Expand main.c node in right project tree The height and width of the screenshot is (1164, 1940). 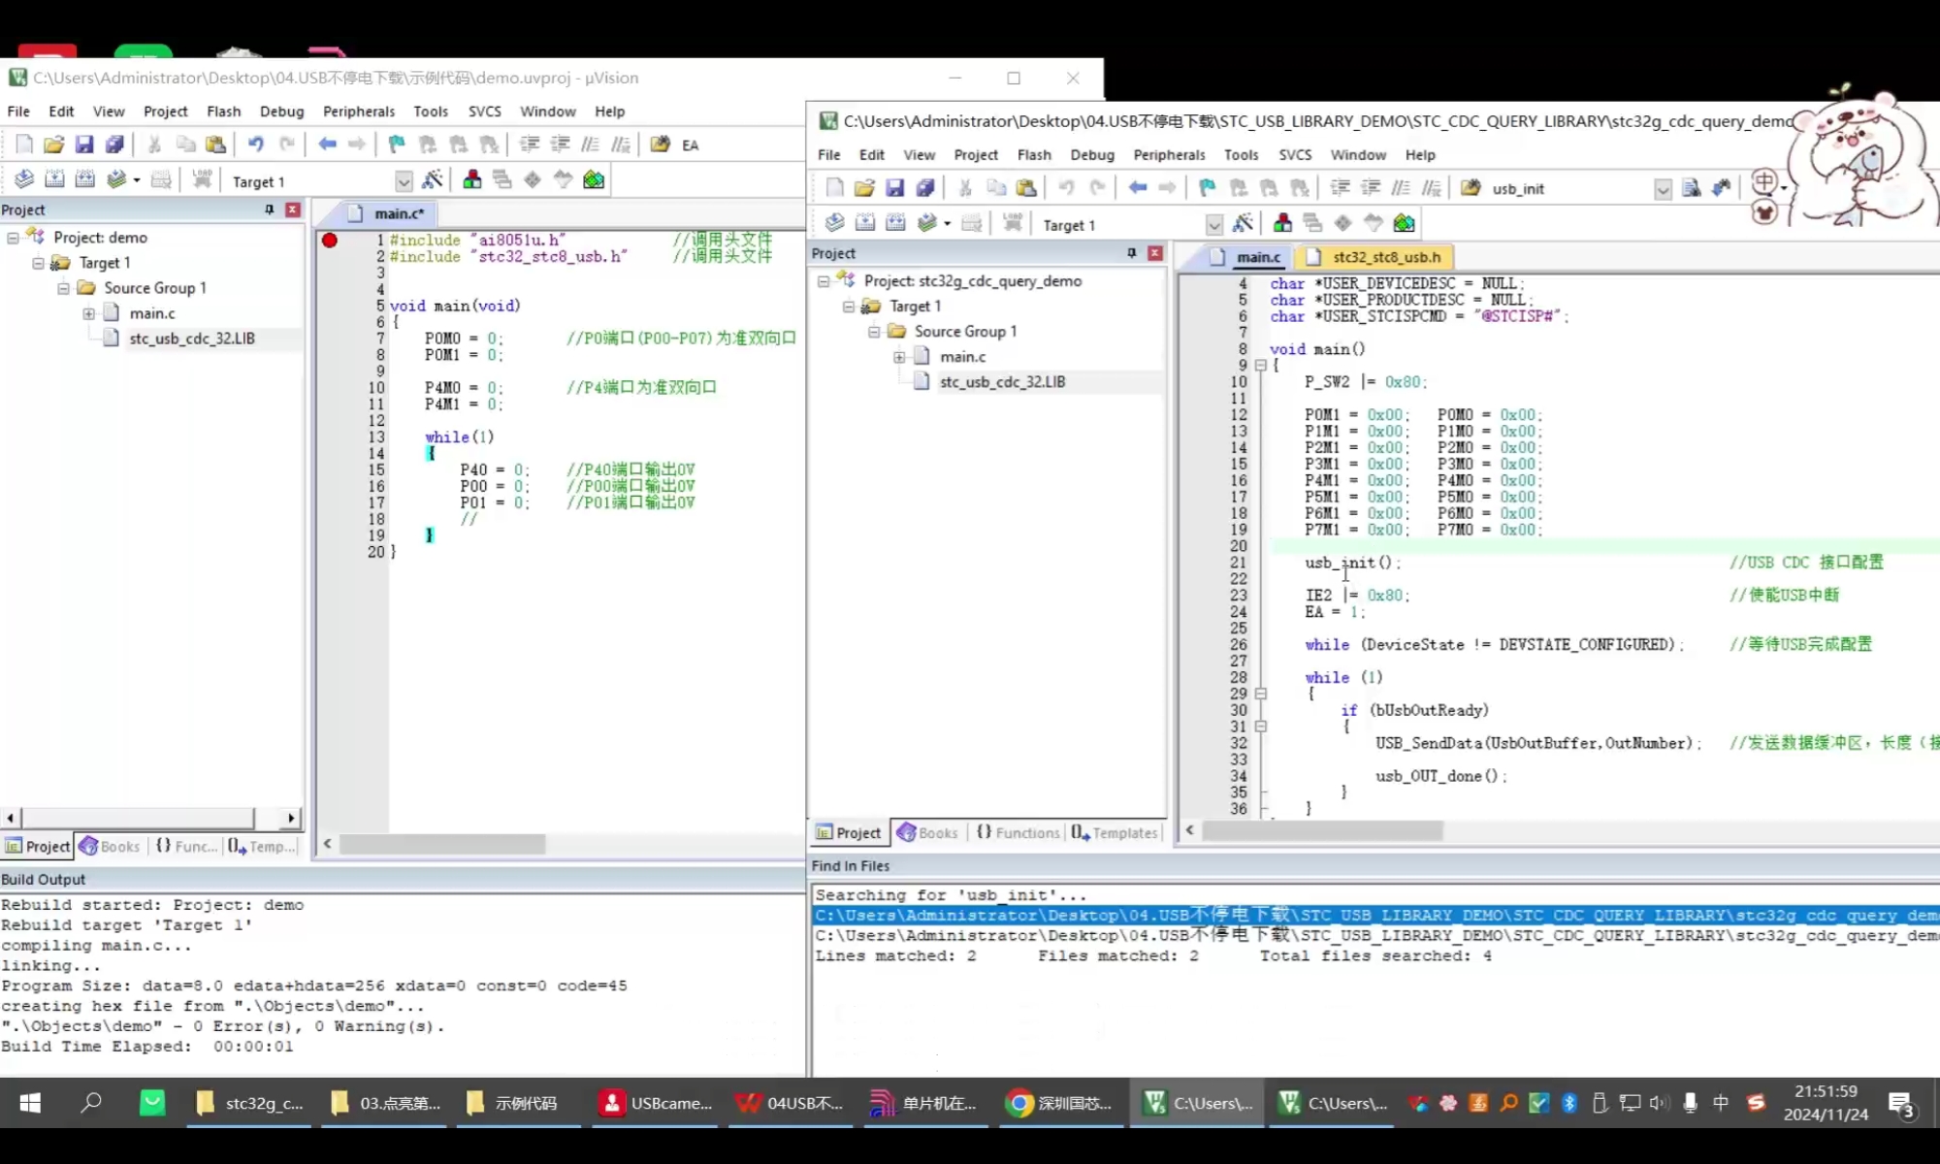(x=899, y=357)
